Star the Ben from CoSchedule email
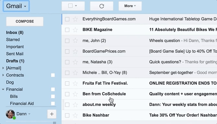The image size is (217, 124). pyautogui.click(x=75, y=94)
